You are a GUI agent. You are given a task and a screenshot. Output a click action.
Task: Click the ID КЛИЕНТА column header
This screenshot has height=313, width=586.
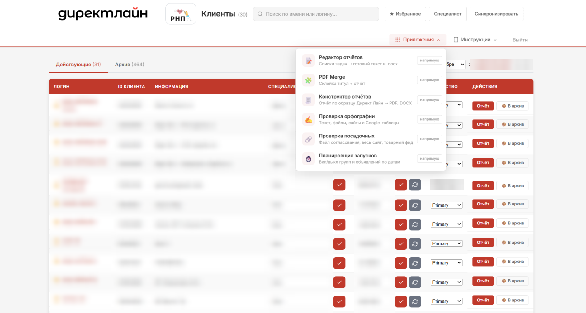click(131, 87)
